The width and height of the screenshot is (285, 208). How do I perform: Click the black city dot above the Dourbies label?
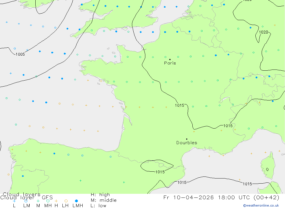tap(187, 139)
